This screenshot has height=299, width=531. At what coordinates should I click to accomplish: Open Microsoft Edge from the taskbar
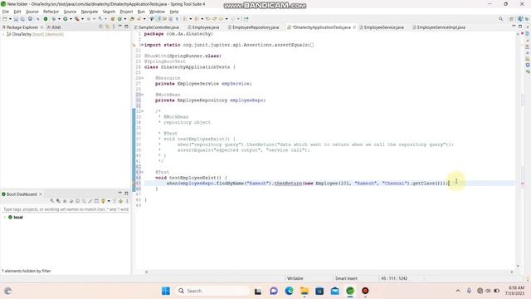[x=289, y=291]
